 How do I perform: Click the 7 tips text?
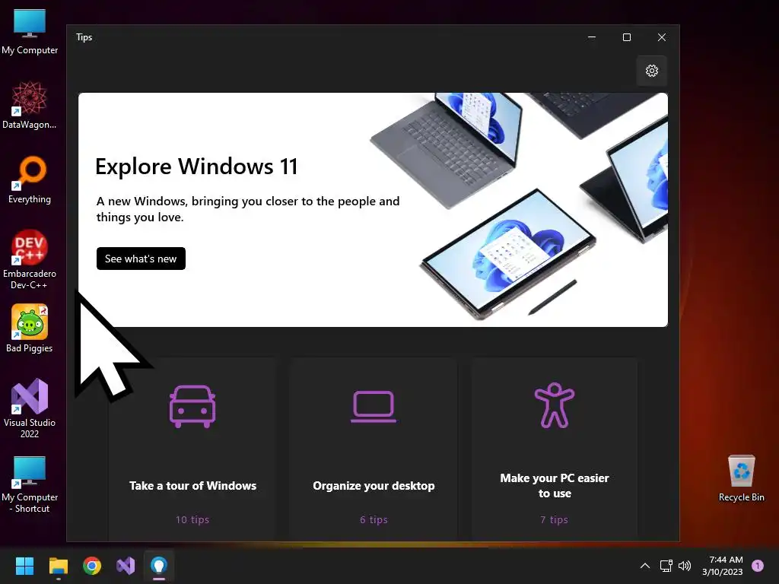555,519
